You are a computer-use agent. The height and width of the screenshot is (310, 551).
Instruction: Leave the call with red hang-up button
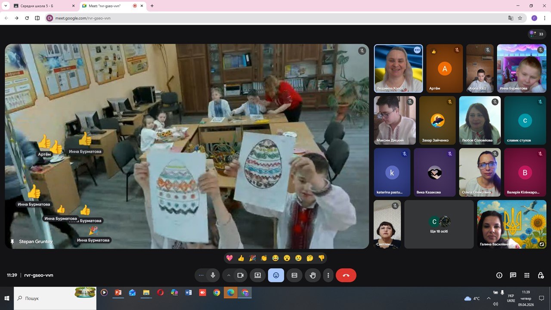click(346, 275)
